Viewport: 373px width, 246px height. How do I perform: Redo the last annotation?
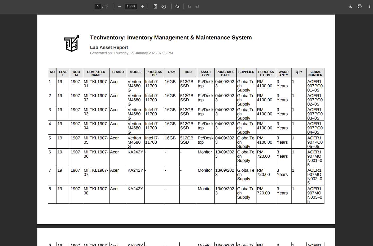coord(198,6)
